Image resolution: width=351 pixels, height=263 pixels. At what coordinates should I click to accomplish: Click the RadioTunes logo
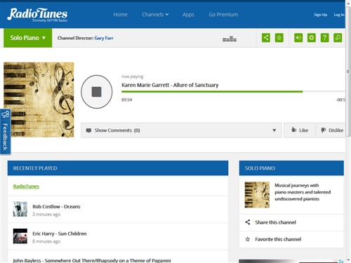tap(37, 15)
